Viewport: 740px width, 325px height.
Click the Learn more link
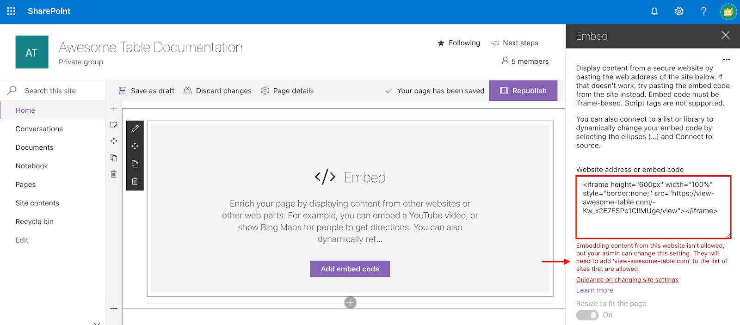595,290
